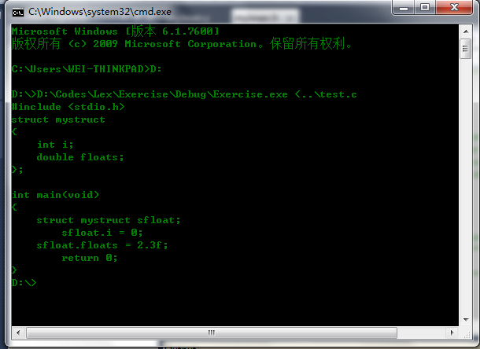The width and height of the screenshot is (480, 349).
Task: Click the horizontal scrollbar right arrow
Action: click(452, 332)
